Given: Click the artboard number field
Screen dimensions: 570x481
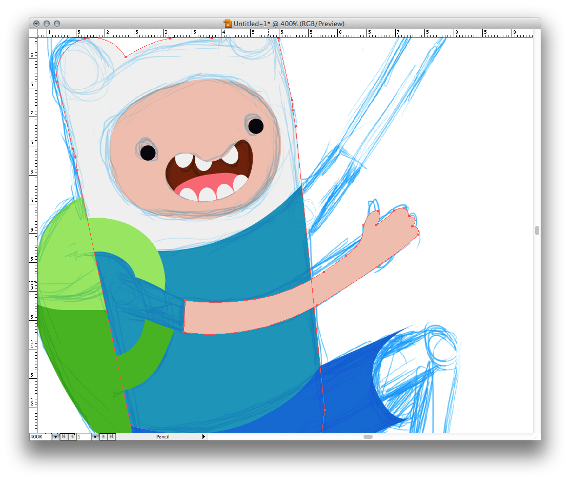Looking at the screenshot, I should point(84,437).
